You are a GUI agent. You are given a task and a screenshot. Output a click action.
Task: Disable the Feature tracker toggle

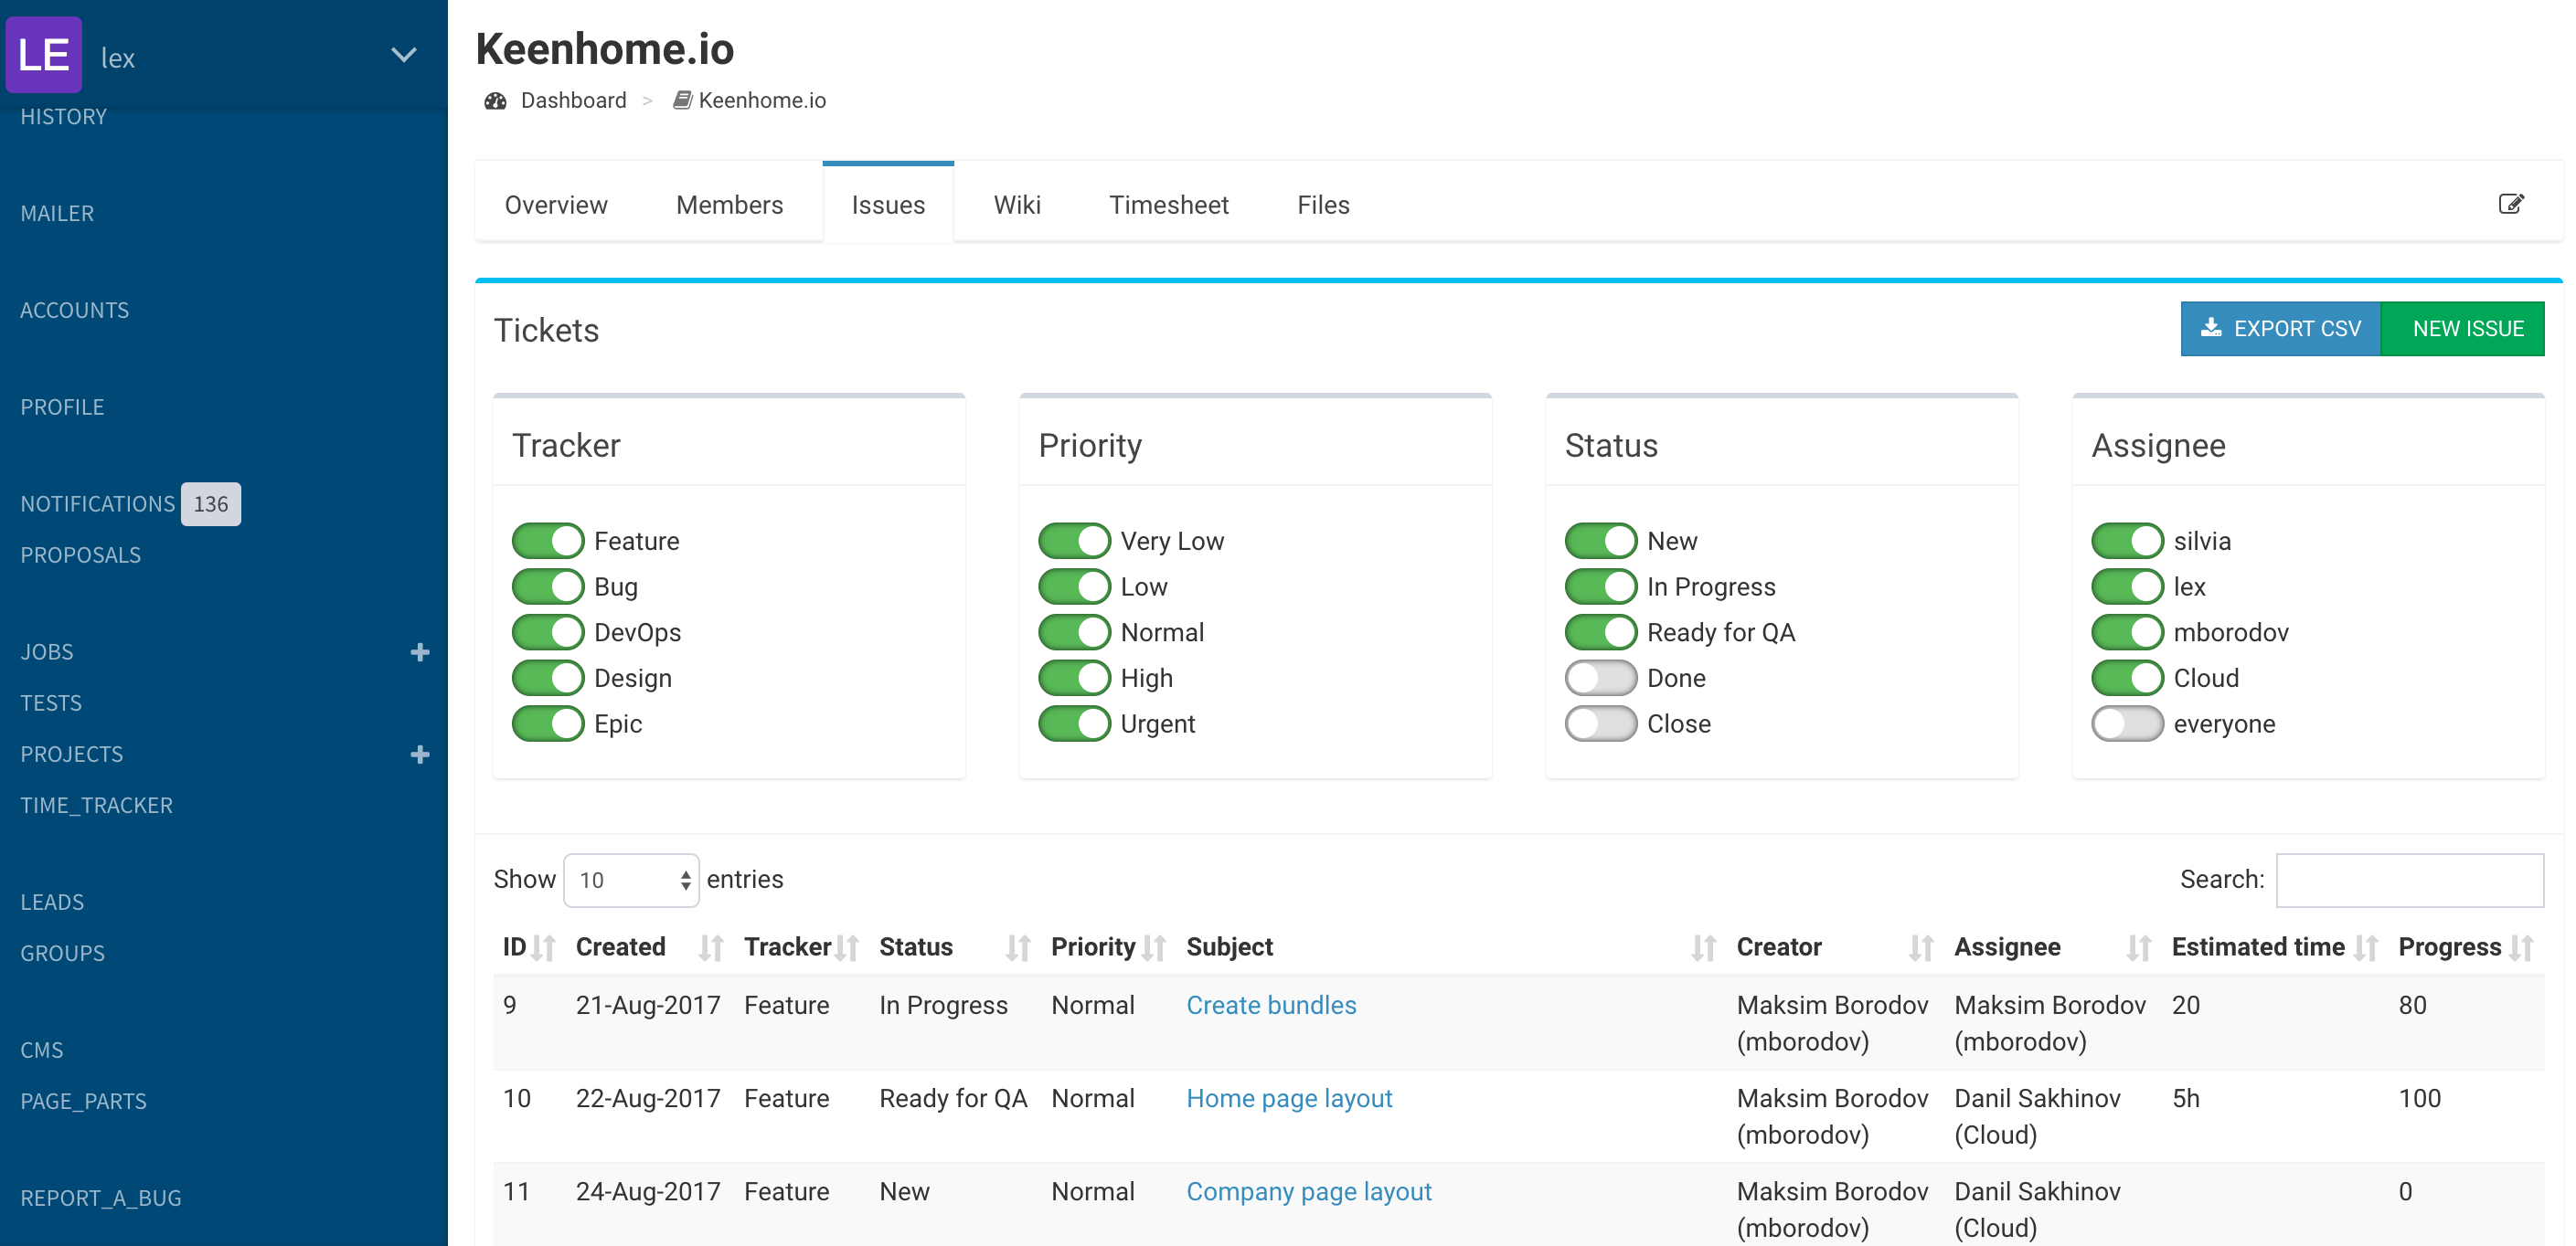click(548, 541)
